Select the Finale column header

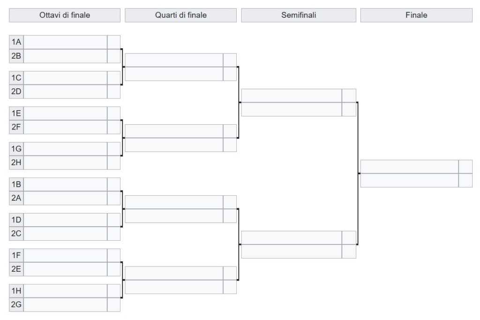416,15
